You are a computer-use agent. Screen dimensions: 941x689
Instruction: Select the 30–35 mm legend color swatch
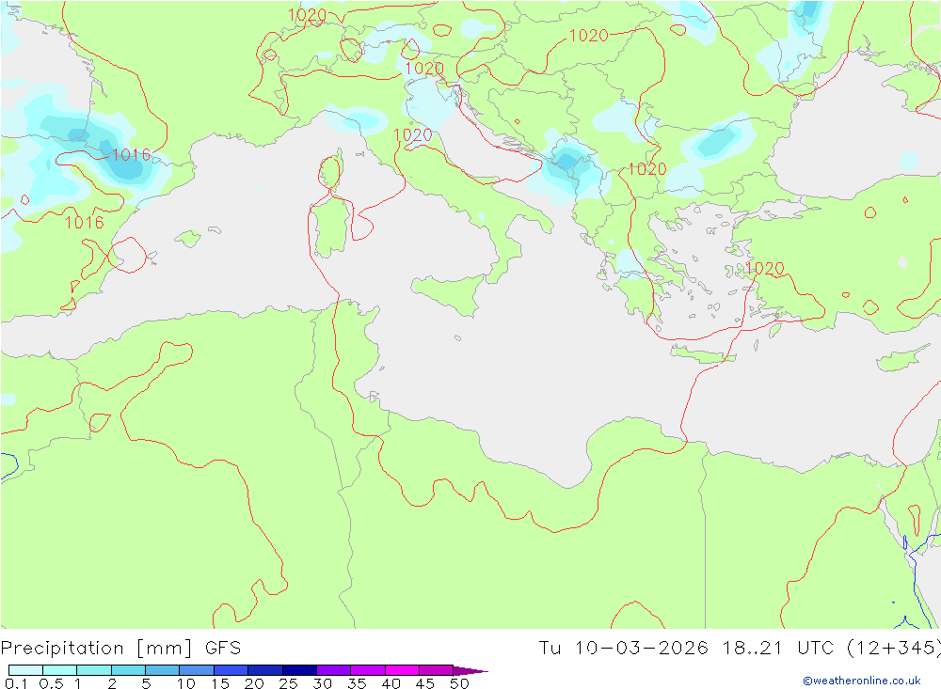click(x=333, y=670)
